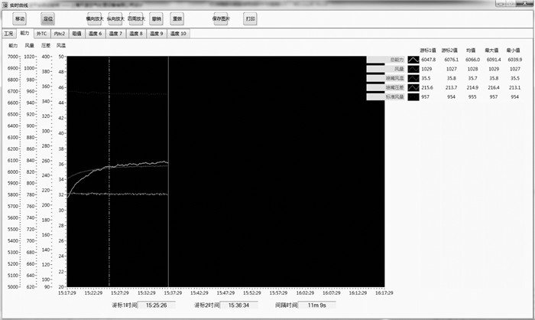Click the value 6047.8 in the table

[x=429, y=60]
